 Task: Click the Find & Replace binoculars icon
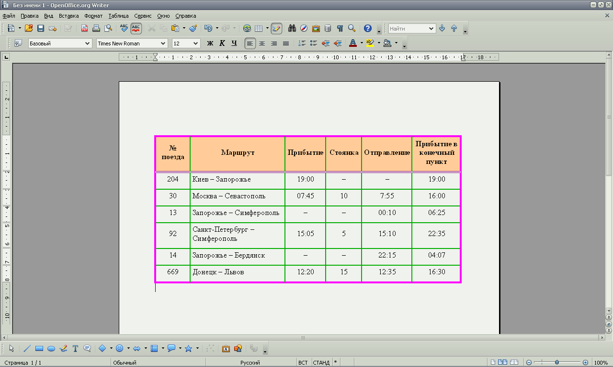point(292,28)
